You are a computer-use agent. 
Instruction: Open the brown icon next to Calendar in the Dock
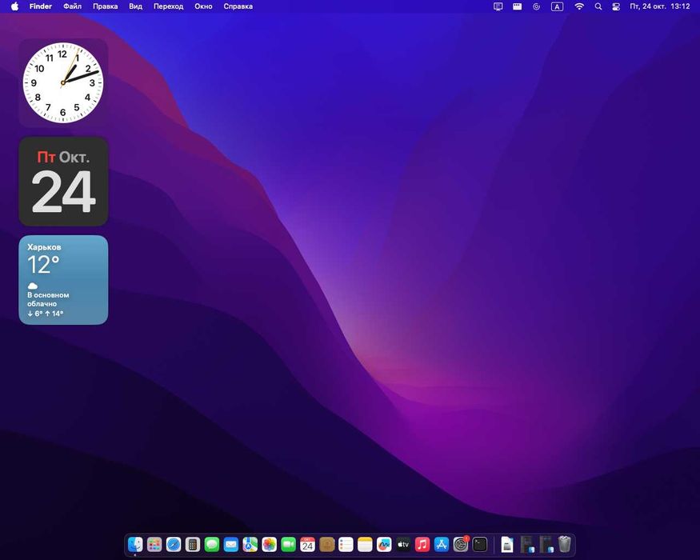[326, 544]
